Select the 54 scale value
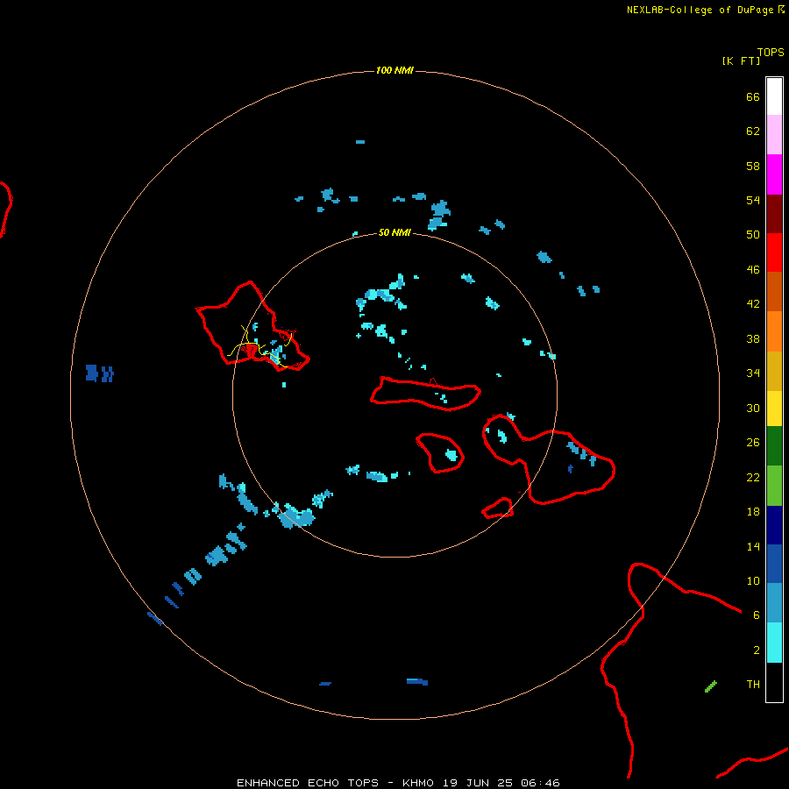 (x=753, y=200)
